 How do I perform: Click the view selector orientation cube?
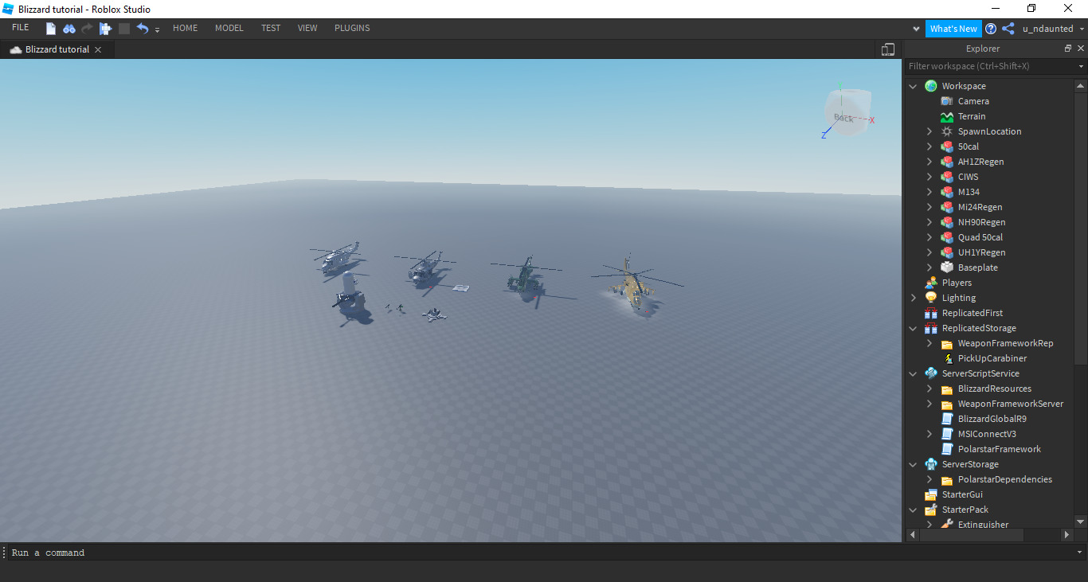pyautogui.click(x=847, y=112)
